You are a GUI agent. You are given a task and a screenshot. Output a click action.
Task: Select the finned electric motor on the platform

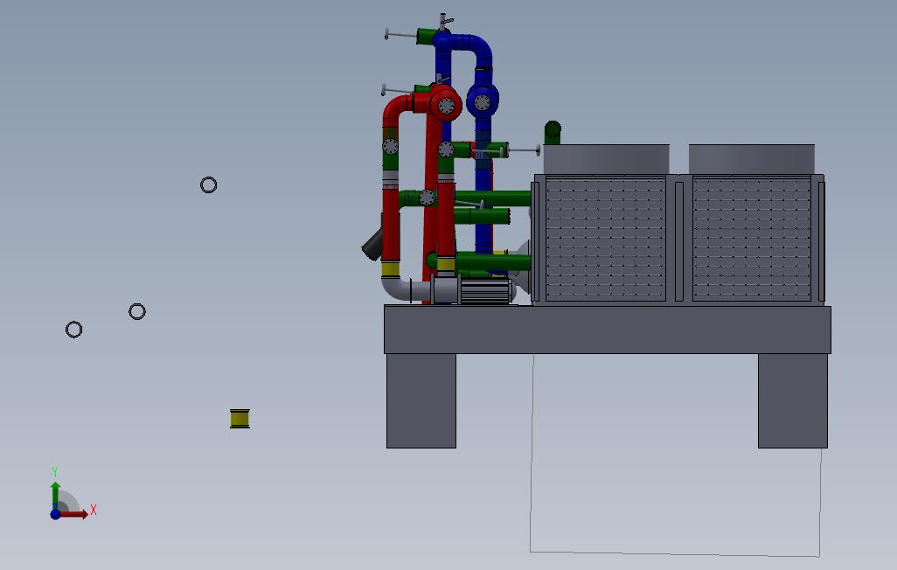coord(485,291)
